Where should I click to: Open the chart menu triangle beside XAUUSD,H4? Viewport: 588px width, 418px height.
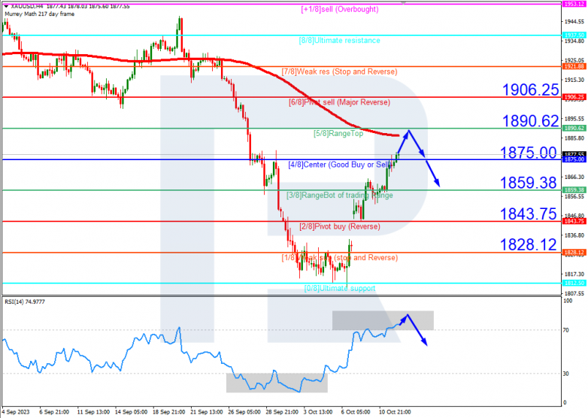click(6, 6)
